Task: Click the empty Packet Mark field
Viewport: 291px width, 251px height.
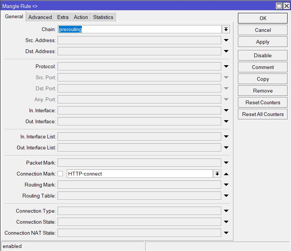Action: coord(139,163)
